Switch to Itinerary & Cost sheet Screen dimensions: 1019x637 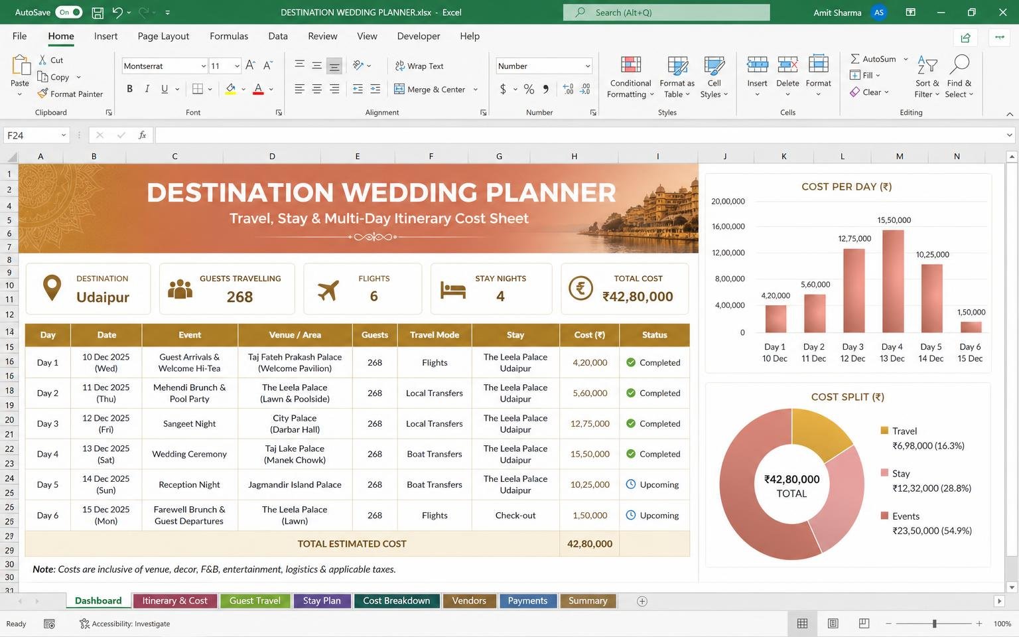point(174,601)
